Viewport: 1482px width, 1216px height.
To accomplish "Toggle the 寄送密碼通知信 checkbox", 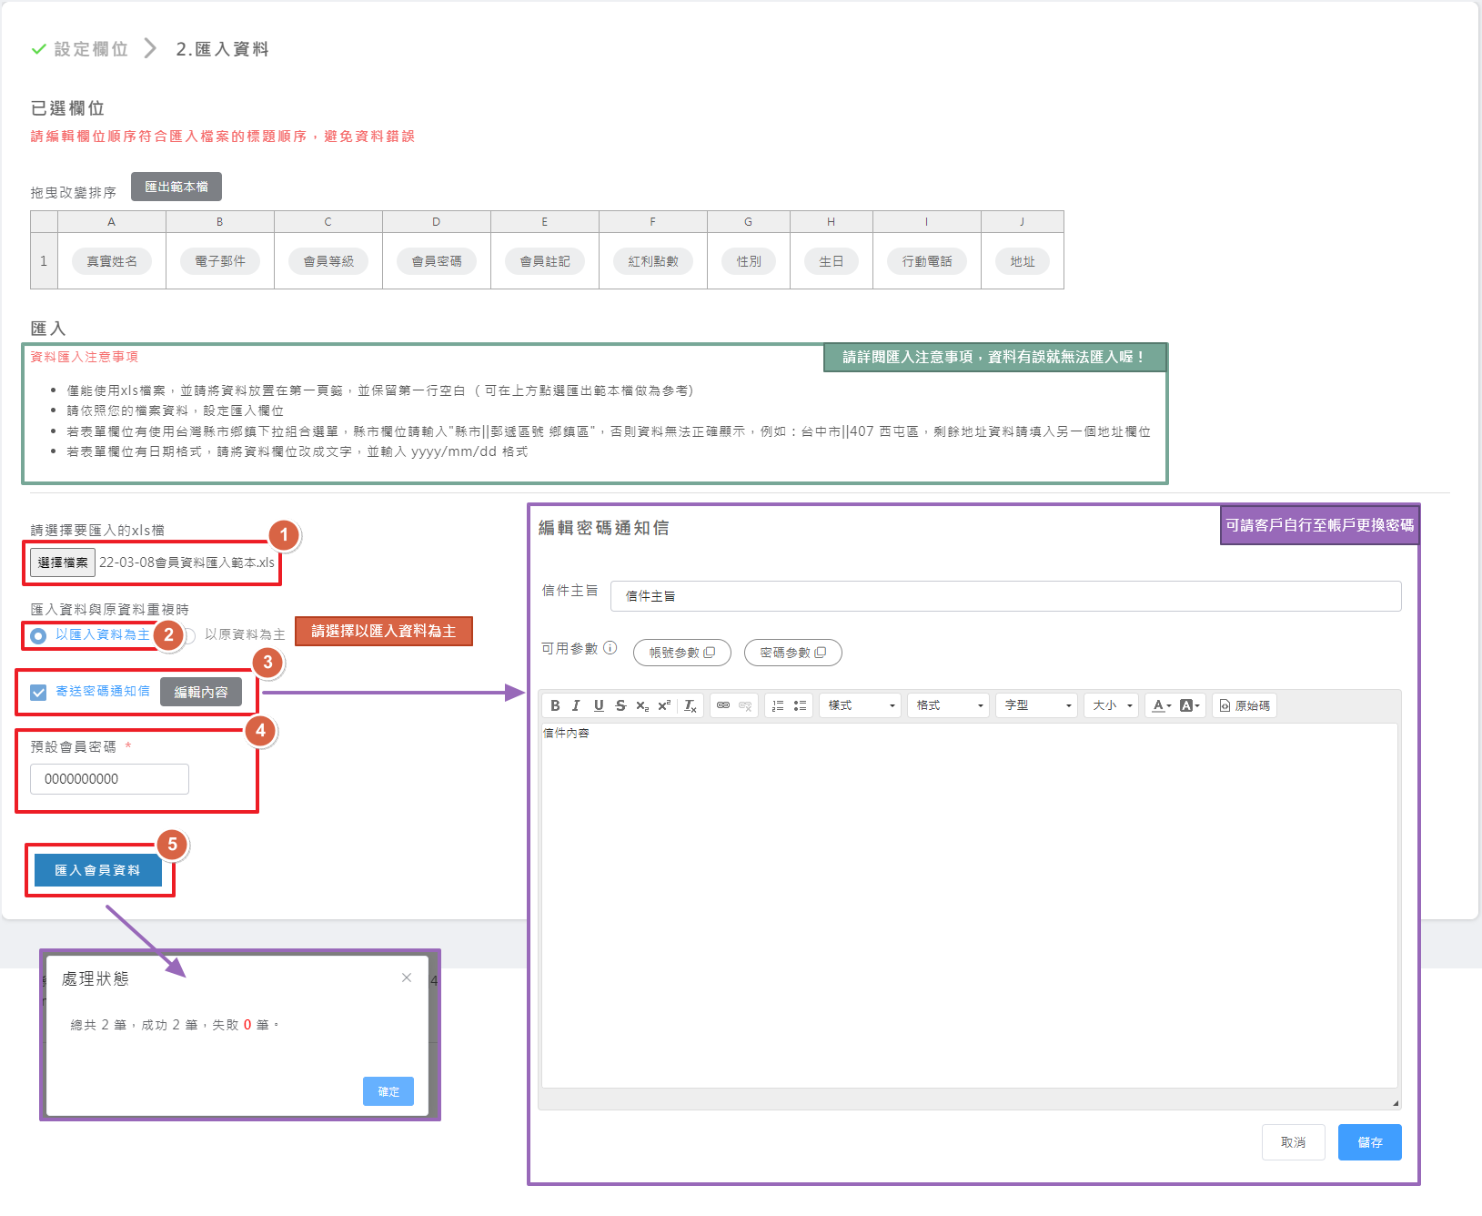I will click(38, 692).
